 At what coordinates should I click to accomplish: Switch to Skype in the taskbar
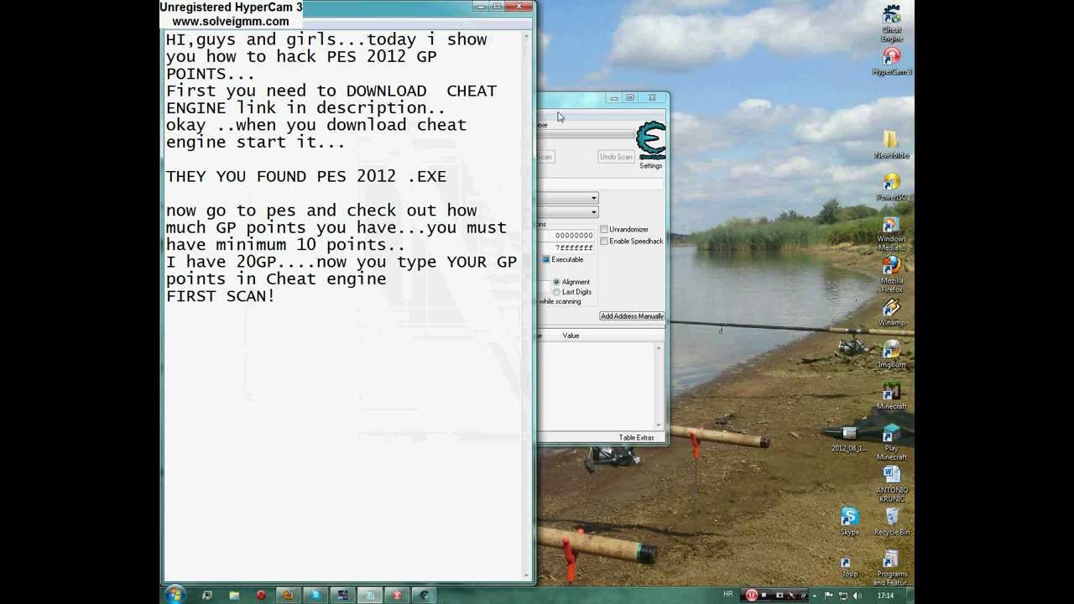[x=315, y=595]
